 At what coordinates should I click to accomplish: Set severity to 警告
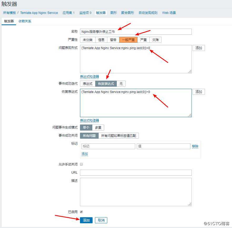click(113, 40)
